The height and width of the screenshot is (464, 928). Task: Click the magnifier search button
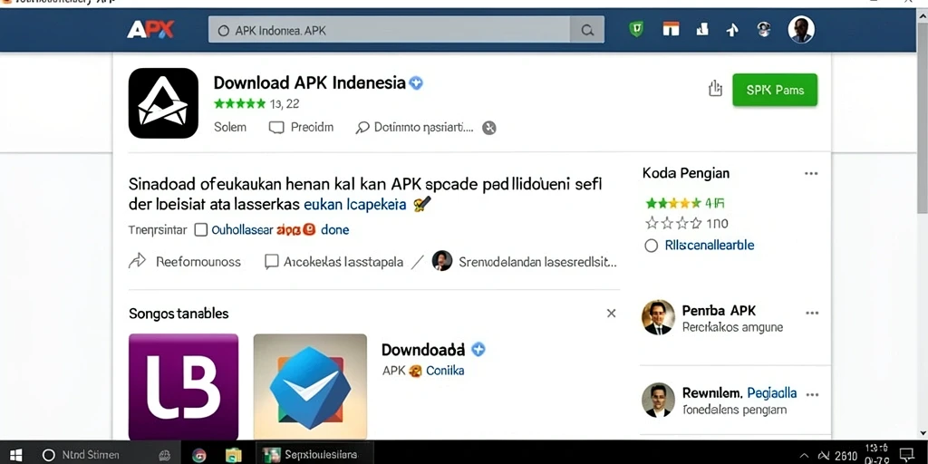point(587,30)
